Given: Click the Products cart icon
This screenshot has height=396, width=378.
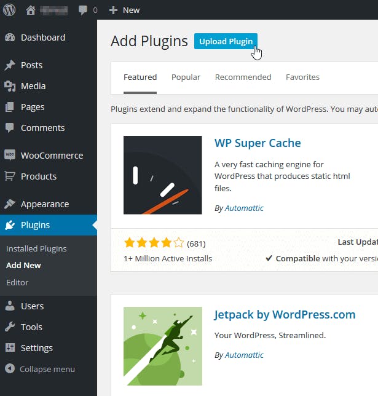Looking at the screenshot, I should [x=10, y=176].
